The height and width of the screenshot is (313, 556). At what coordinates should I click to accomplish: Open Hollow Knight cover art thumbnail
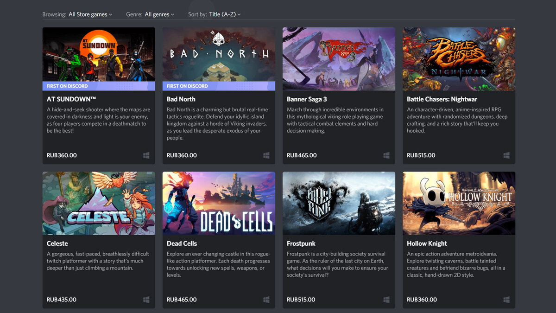coord(459,203)
